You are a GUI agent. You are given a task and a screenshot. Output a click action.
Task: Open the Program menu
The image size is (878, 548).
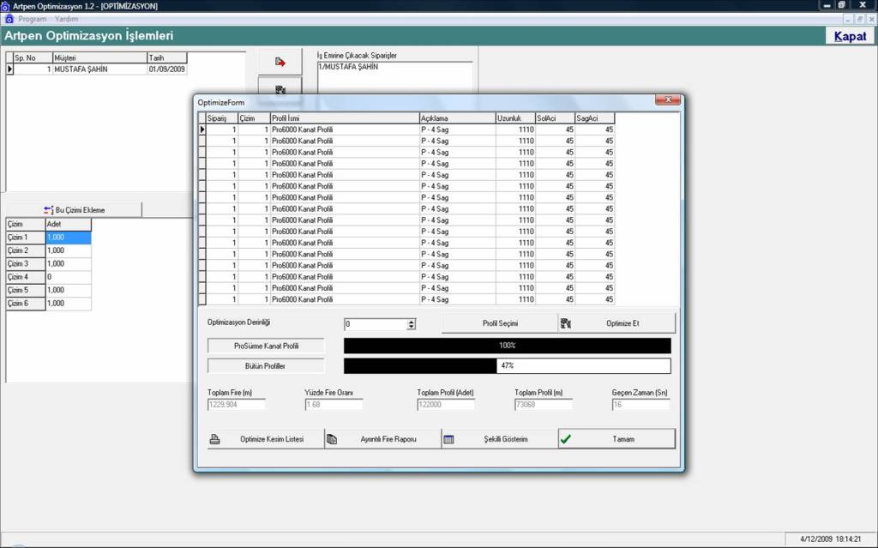(33, 19)
